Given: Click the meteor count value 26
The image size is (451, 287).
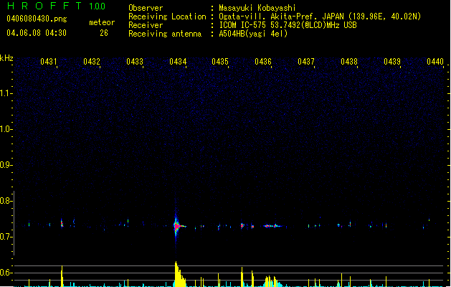Looking at the screenshot, I should point(104,33).
